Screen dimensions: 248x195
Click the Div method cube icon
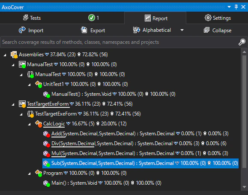pos(47,143)
